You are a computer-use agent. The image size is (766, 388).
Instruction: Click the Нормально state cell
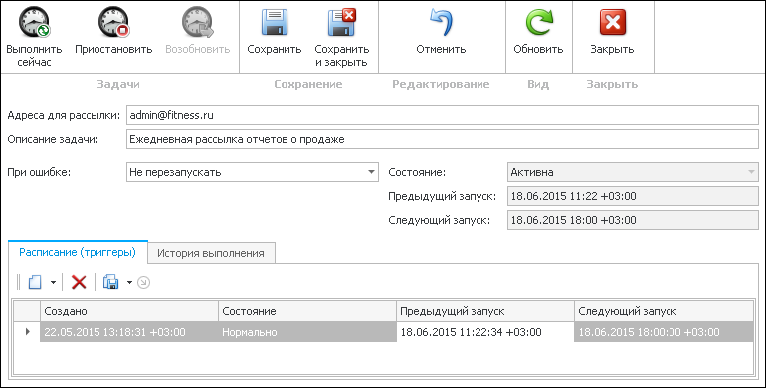[307, 332]
